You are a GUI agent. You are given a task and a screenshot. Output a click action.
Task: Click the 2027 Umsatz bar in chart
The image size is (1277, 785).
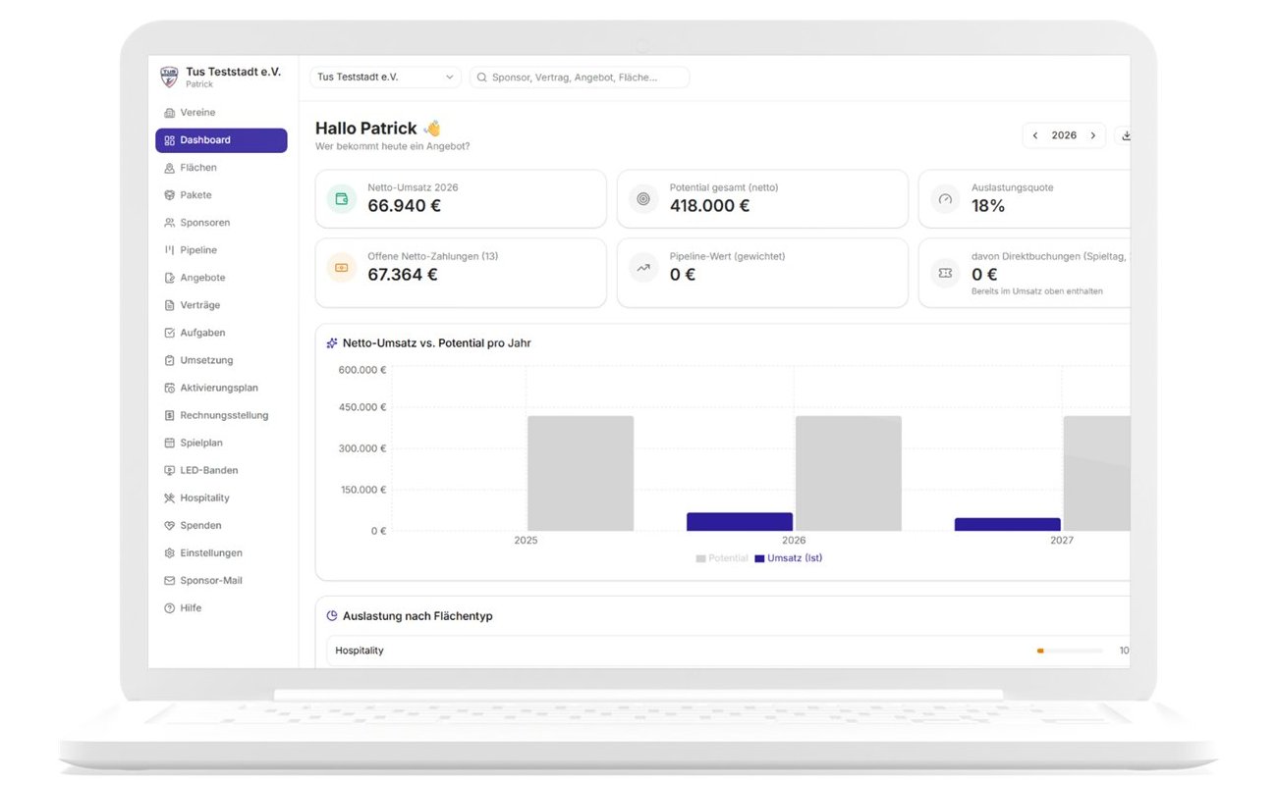[1008, 525]
